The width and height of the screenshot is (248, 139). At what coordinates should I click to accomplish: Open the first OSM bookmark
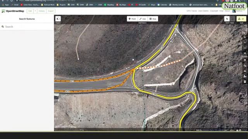point(71,5)
